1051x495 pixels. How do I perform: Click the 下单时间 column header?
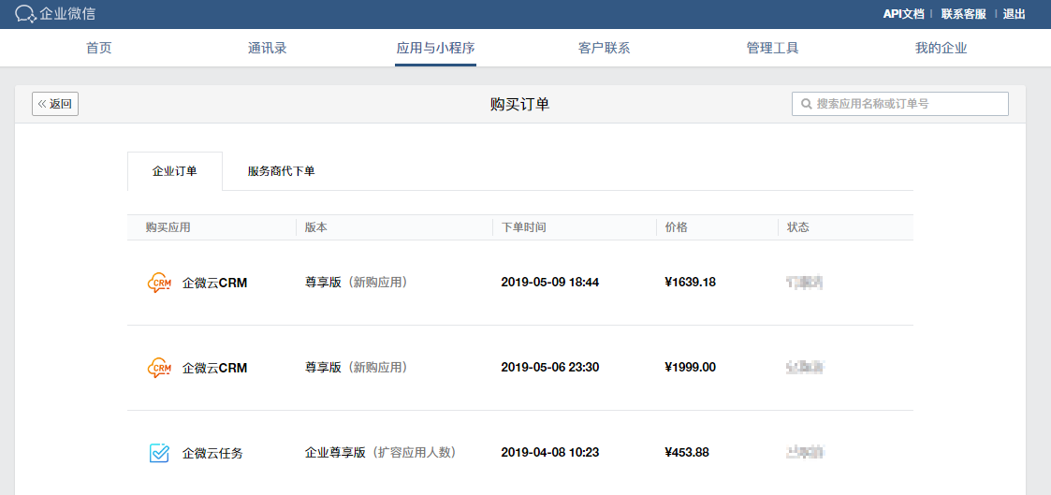click(x=523, y=227)
